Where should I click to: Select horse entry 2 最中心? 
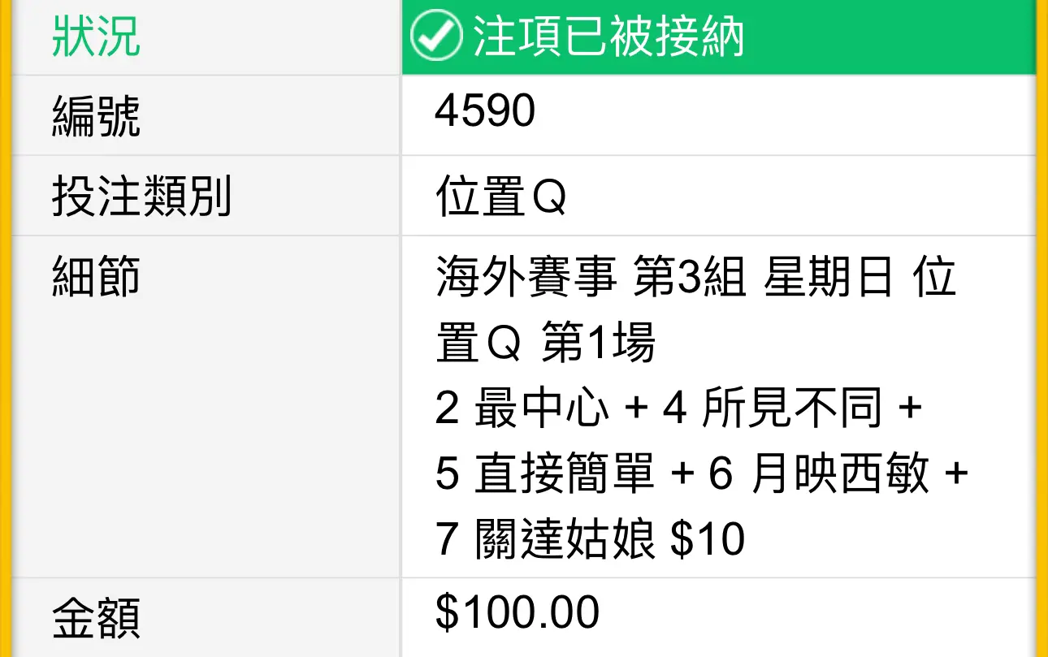[x=522, y=408]
